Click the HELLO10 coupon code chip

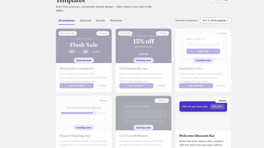click(x=217, y=106)
